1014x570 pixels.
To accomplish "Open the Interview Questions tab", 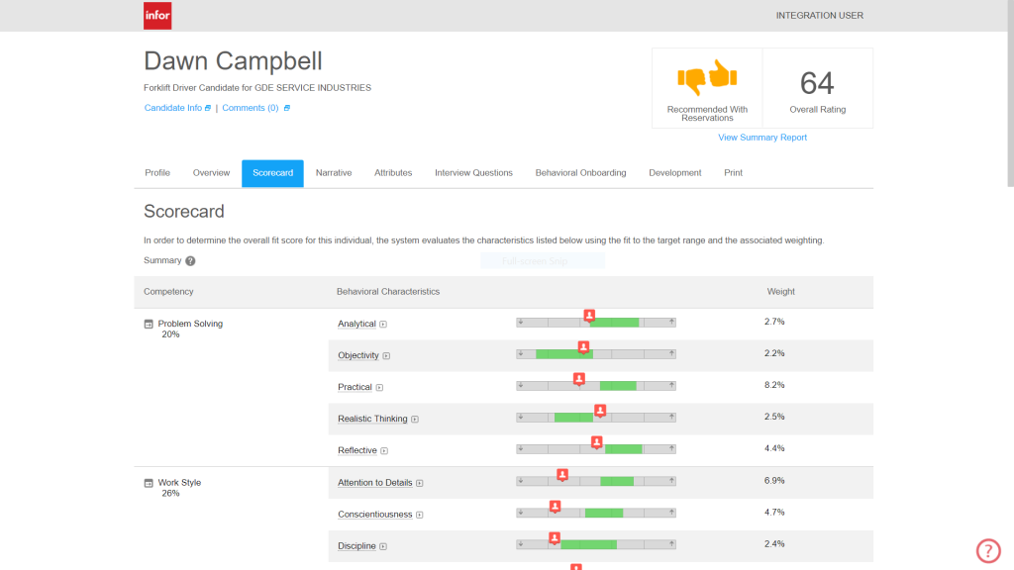I will 473,172.
